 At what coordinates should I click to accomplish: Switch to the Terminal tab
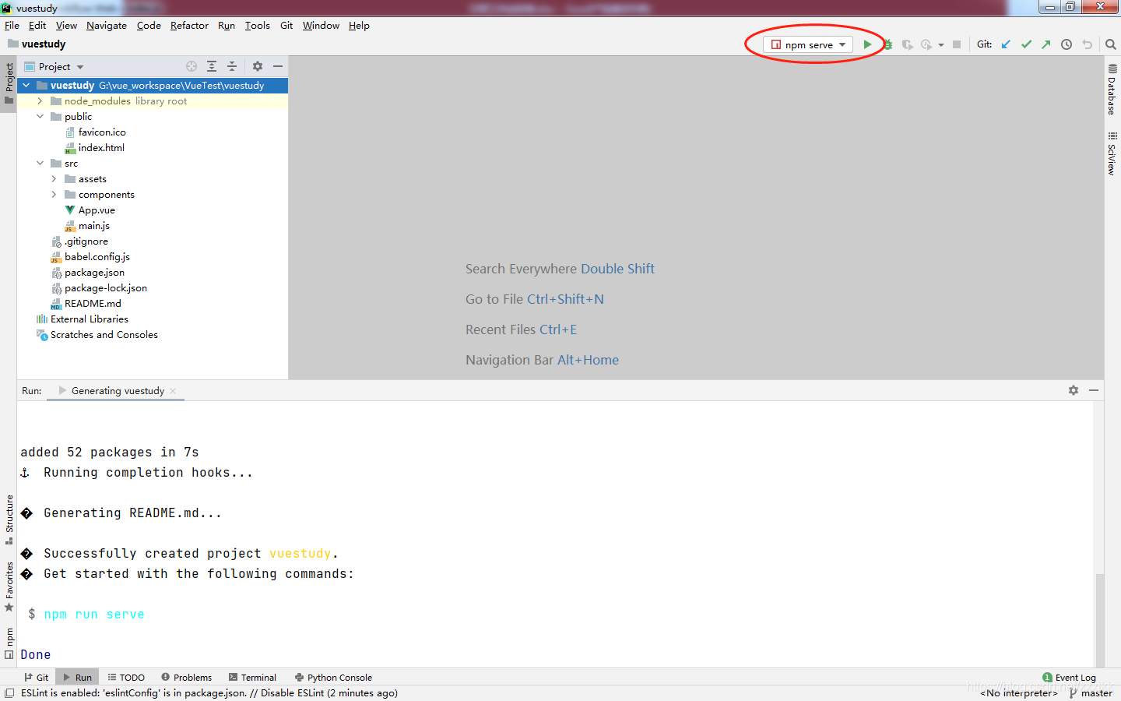(252, 678)
